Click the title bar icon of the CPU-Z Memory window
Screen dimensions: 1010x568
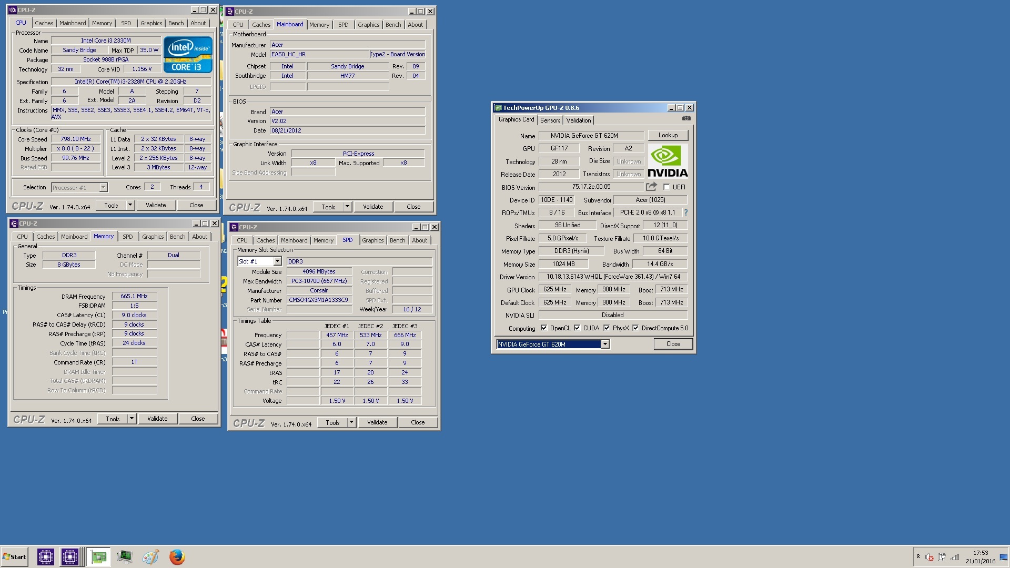(x=14, y=224)
